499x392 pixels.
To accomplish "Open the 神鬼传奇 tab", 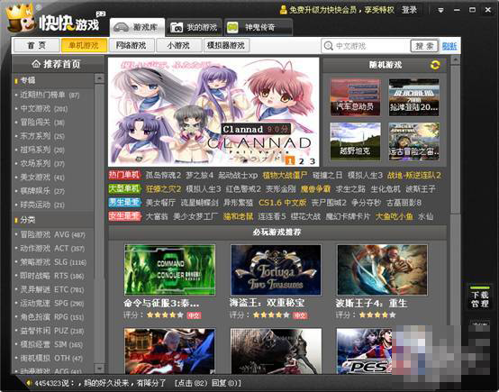I will (x=259, y=27).
